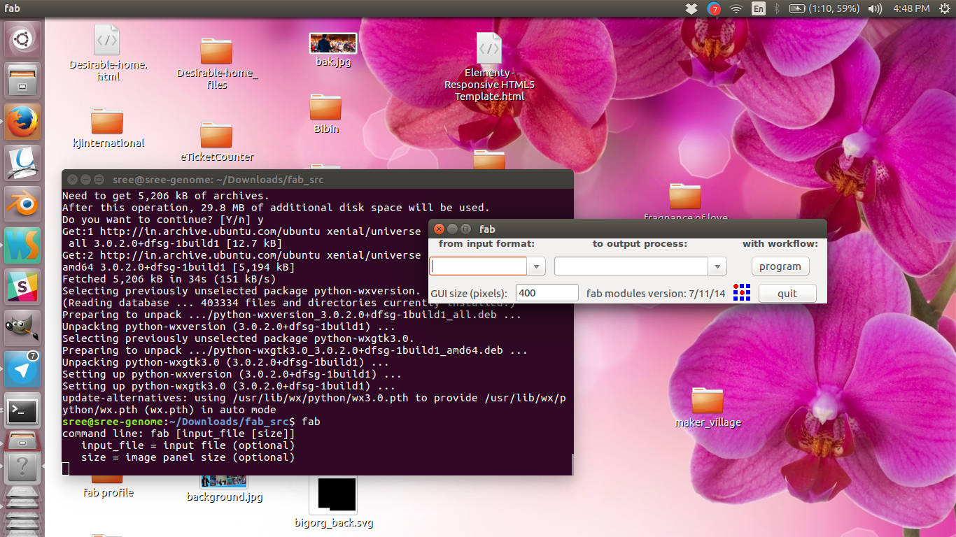Select the eTicketCounter folder

click(217, 141)
